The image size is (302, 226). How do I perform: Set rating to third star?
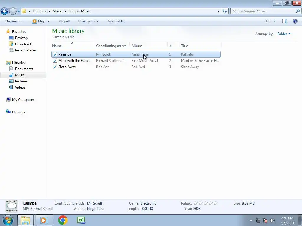[x=206, y=203]
